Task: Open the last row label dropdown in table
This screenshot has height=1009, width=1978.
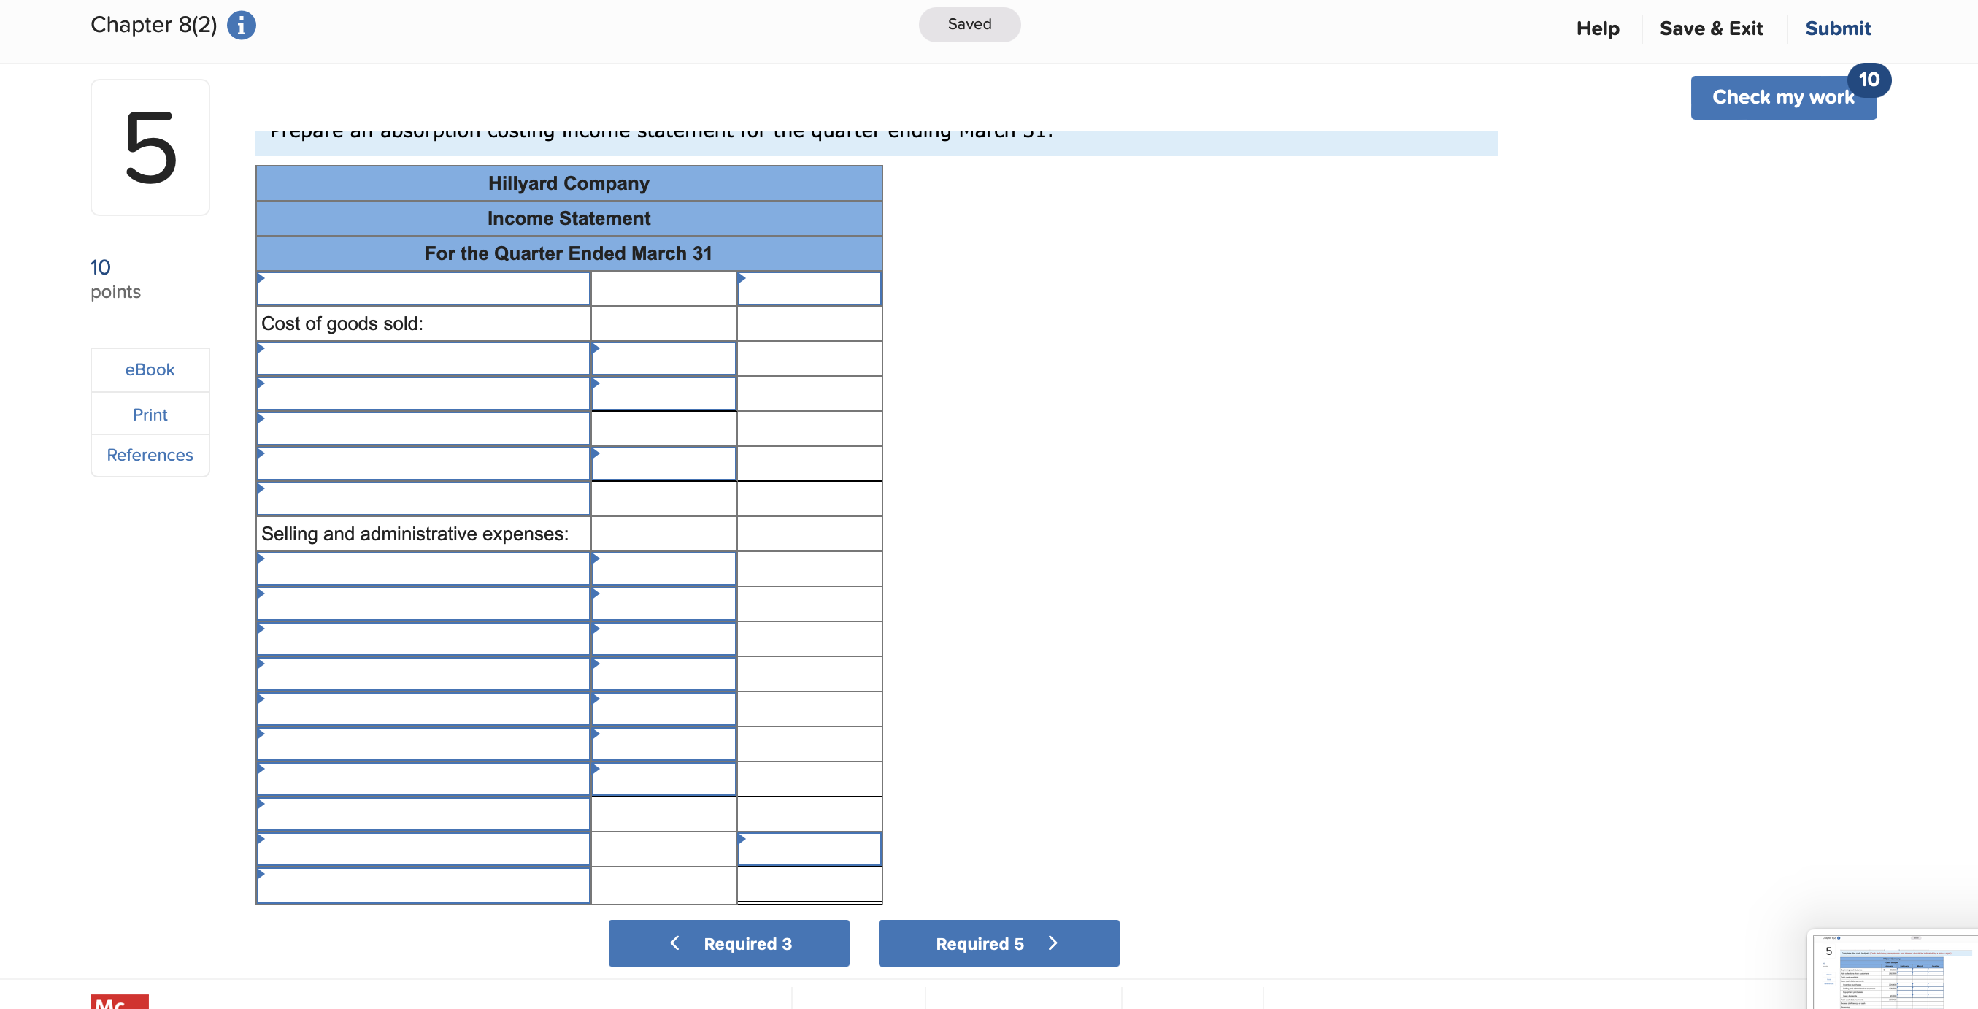Action: pos(423,886)
